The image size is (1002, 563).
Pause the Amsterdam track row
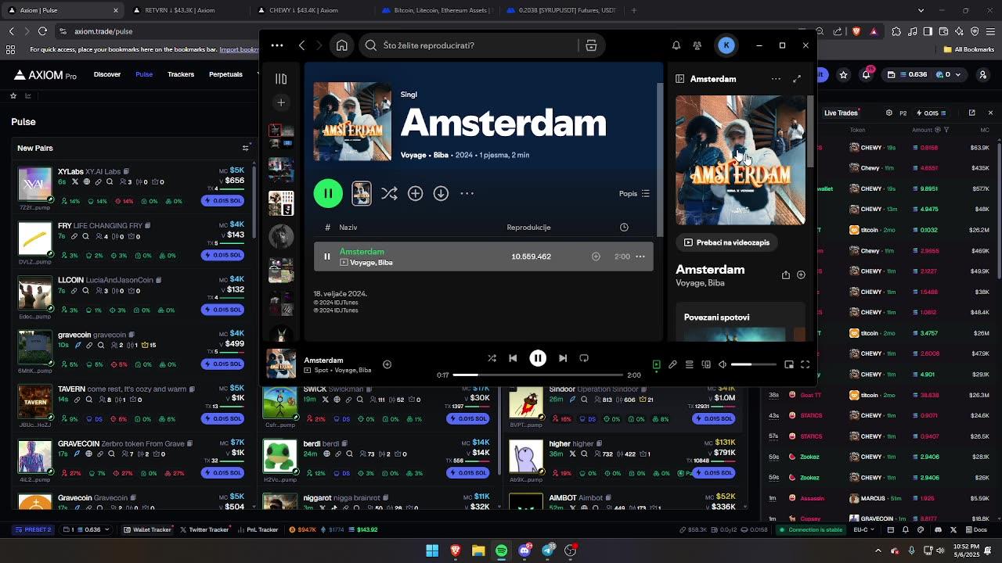click(327, 256)
